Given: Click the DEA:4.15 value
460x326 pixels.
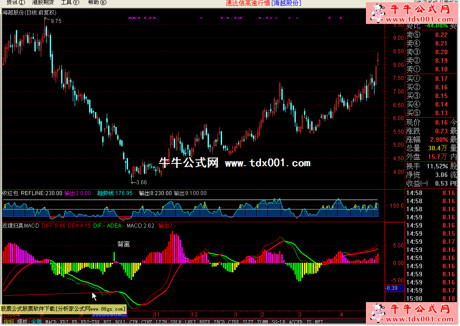Looking at the screenshot, I should [x=79, y=226].
